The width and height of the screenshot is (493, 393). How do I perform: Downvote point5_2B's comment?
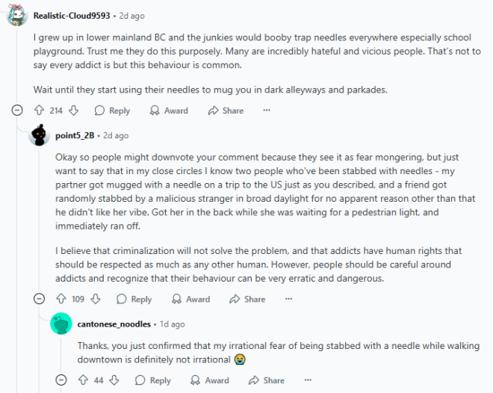pyautogui.click(x=95, y=300)
